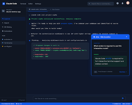The width and height of the screenshot is (132, 105).
Task: Open the config.json file
Action: 13,46
